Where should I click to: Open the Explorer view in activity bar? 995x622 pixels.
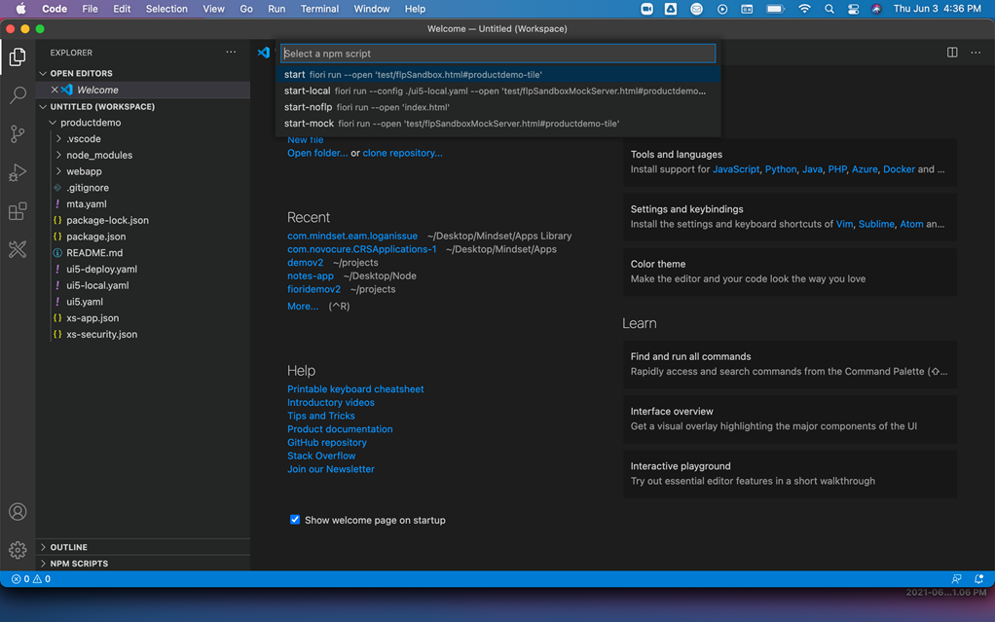pyautogui.click(x=18, y=57)
